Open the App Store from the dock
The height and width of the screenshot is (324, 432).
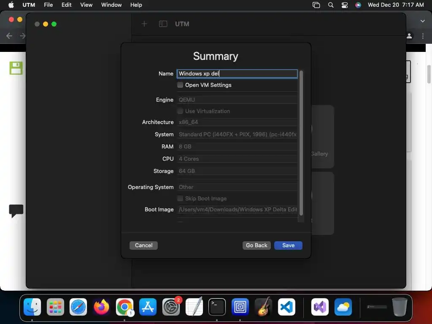148,307
